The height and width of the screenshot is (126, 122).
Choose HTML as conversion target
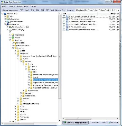(32, 10)
